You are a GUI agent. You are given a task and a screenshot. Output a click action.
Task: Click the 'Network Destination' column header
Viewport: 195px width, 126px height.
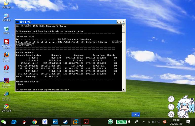pos(28,55)
